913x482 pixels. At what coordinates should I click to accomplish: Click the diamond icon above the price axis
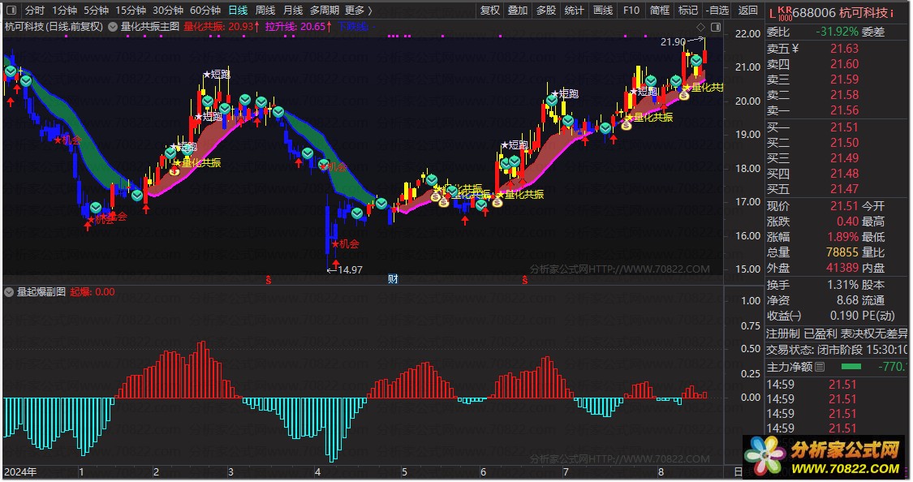point(700,28)
